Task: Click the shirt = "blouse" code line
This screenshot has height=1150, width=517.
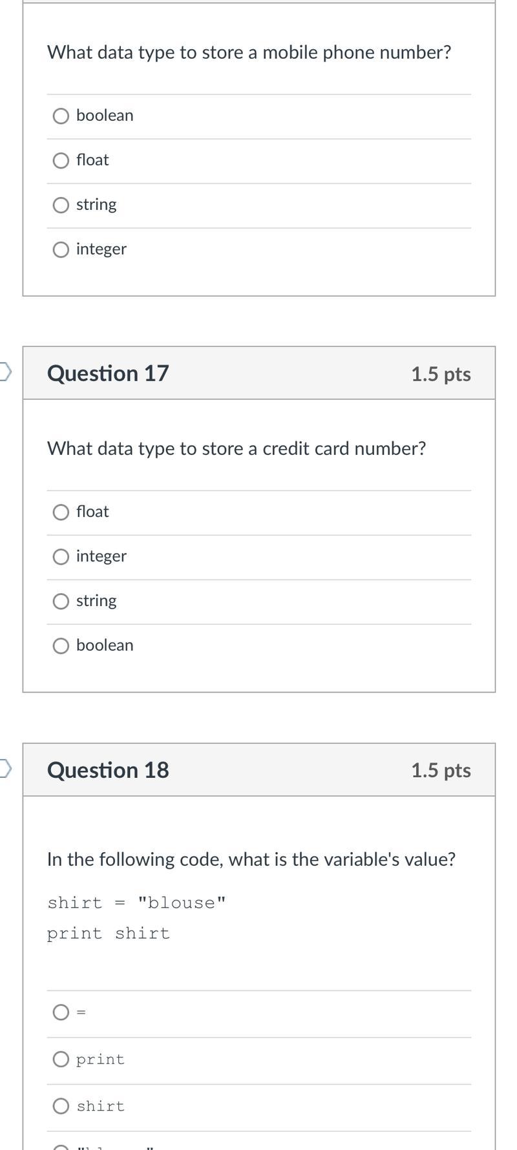Action: pyautogui.click(x=136, y=903)
